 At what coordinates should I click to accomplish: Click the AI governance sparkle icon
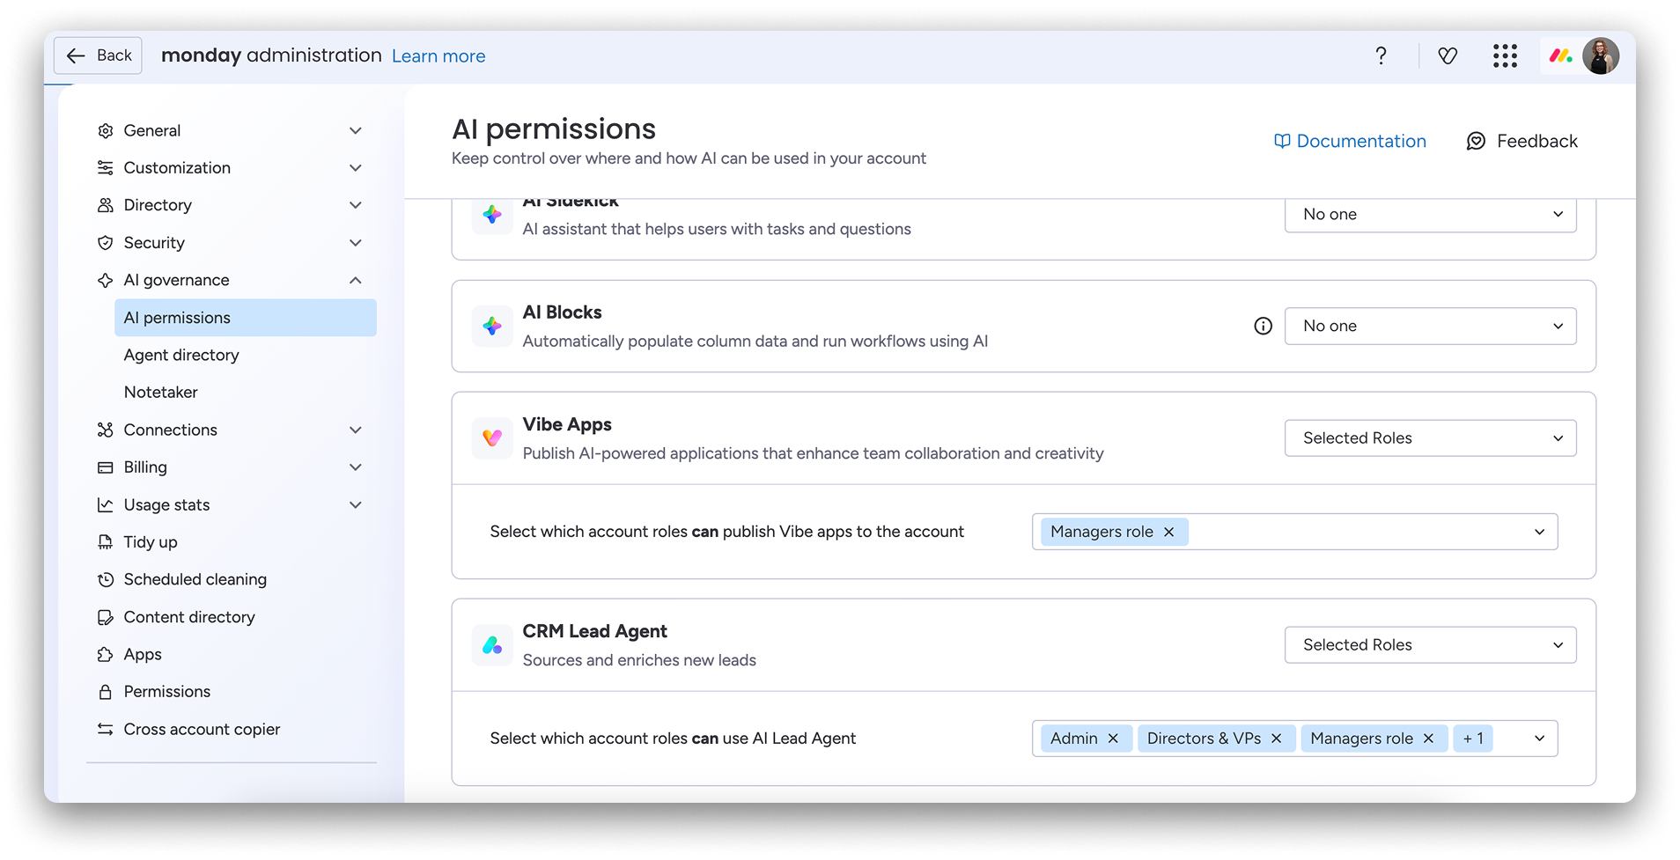pos(106,280)
